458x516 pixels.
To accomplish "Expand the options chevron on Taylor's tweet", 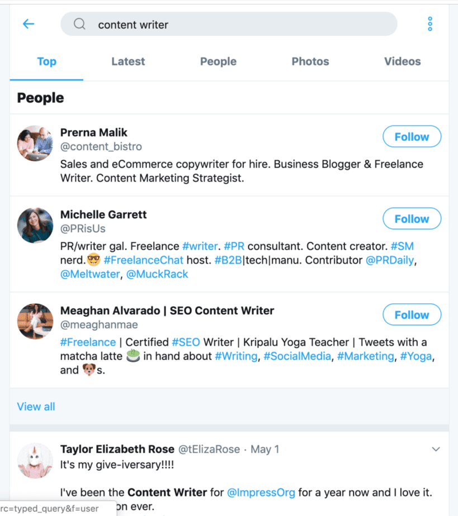I will (435, 448).
